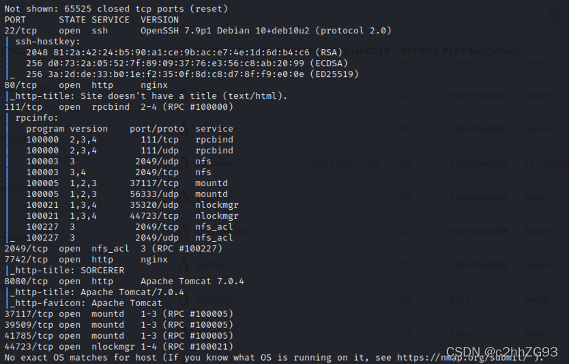Select the Banzai machine name
The width and height of the screenshot is (569, 364).
tap(210, 265)
